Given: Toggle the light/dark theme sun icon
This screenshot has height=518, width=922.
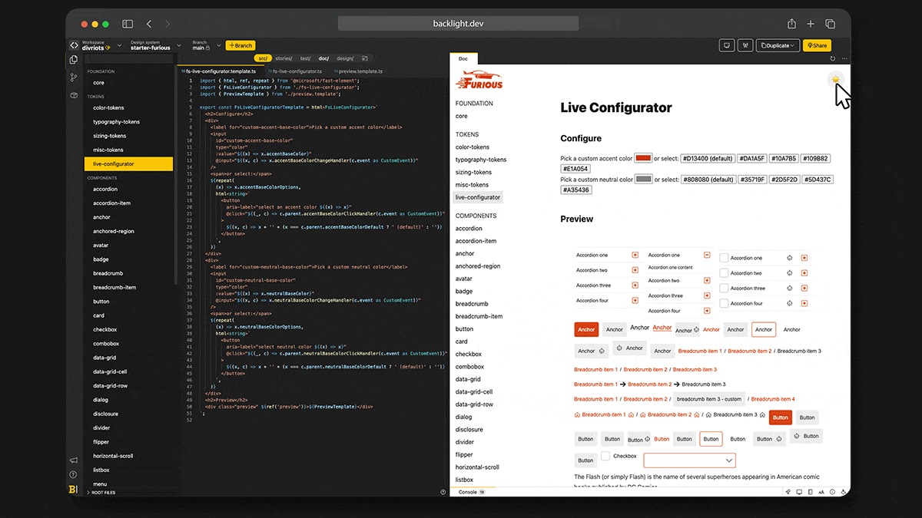Looking at the screenshot, I should (x=835, y=79).
